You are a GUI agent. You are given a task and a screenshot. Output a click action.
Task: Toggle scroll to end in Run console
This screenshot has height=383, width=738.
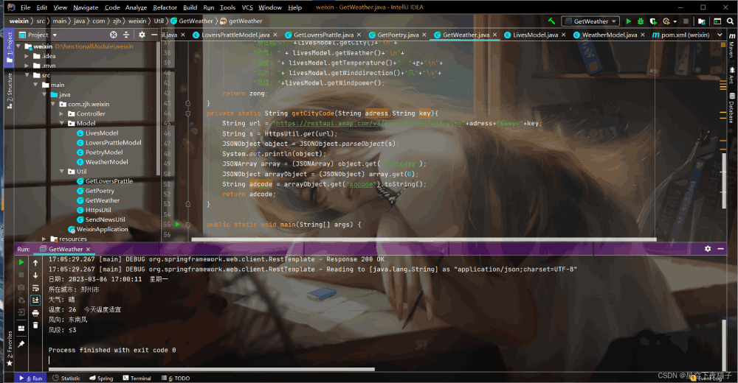pos(35,300)
